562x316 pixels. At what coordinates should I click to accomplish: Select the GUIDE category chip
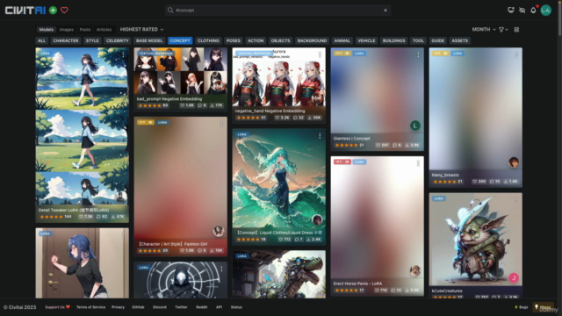coord(437,41)
